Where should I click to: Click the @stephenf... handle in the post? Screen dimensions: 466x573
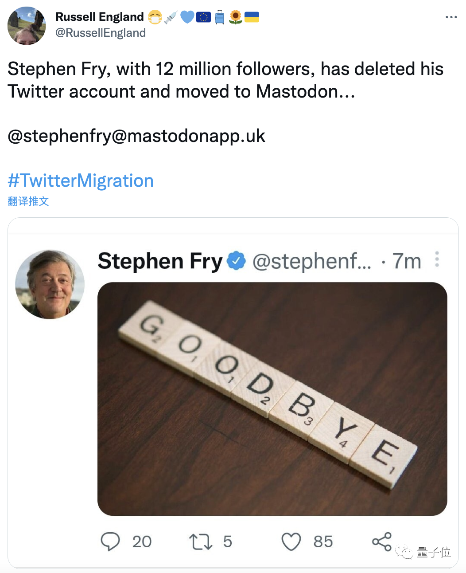(x=312, y=261)
